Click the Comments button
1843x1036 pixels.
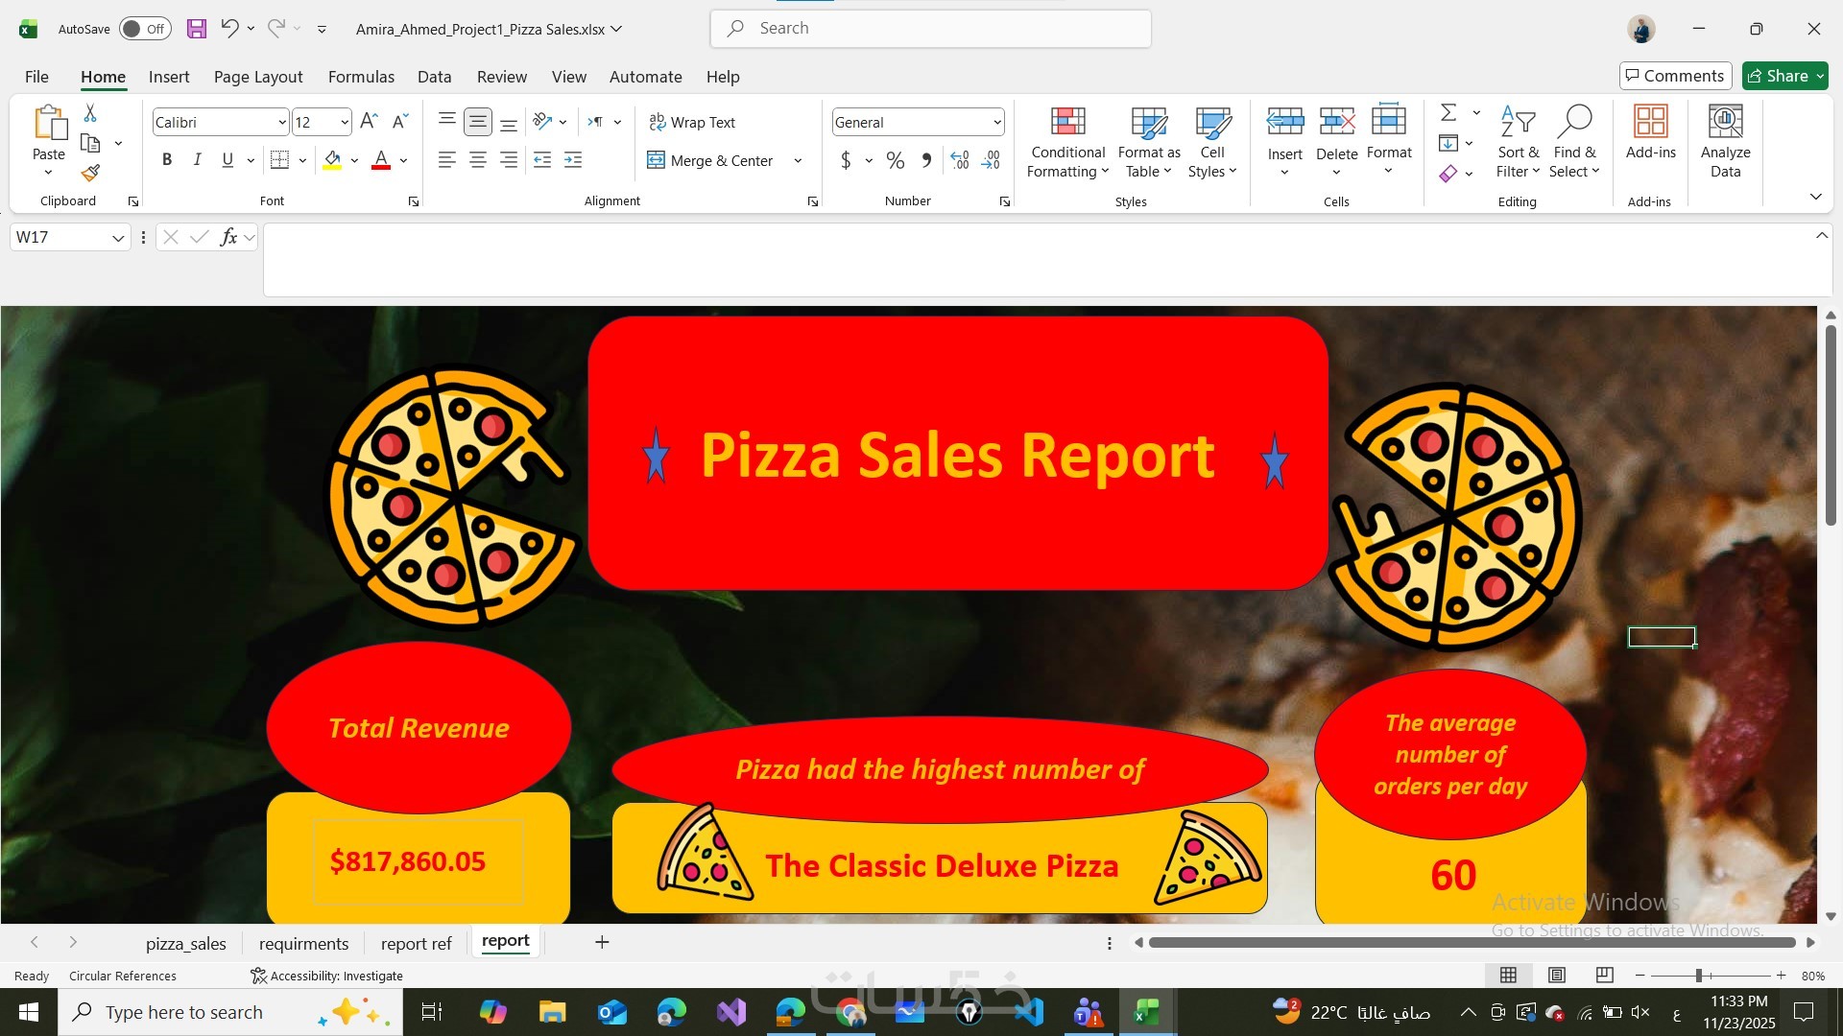point(1675,76)
